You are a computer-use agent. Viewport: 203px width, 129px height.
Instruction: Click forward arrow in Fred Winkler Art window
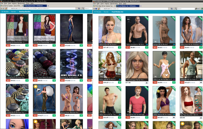click(x=96, y=9)
